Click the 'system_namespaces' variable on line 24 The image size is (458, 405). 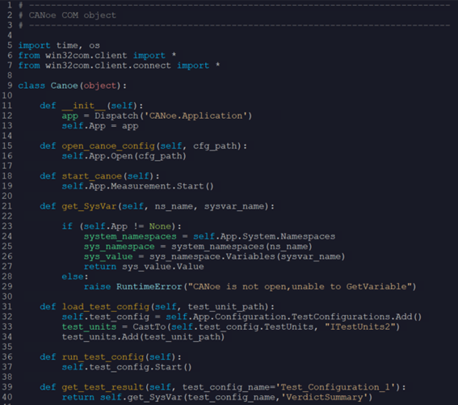coord(130,237)
